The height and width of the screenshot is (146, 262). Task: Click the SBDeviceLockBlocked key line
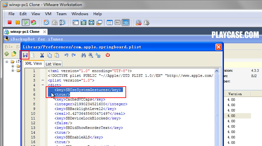pos(88,119)
